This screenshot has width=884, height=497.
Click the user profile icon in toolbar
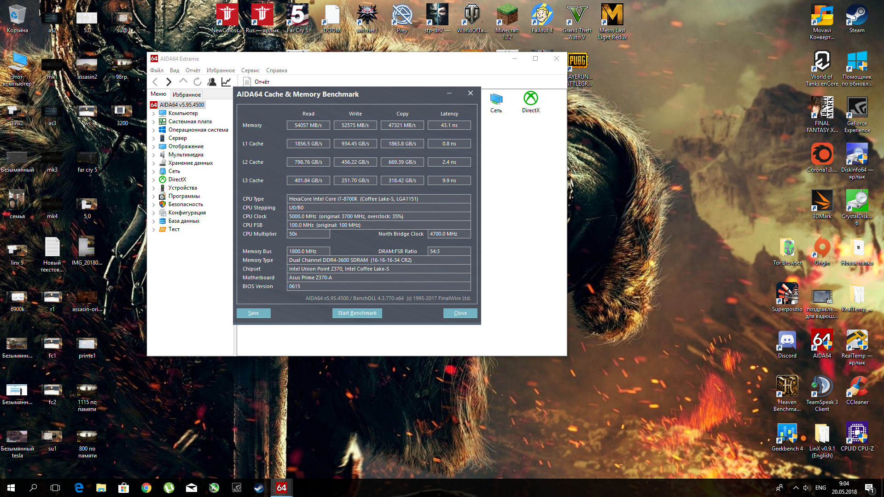tap(212, 82)
